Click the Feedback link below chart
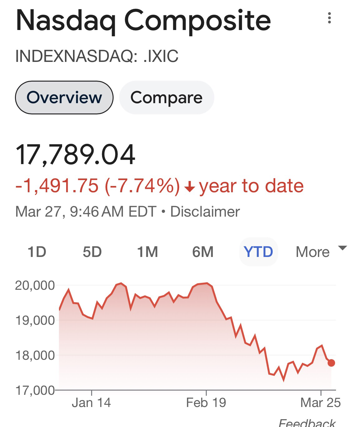Viewport: 351px width, 427px height. (x=307, y=423)
